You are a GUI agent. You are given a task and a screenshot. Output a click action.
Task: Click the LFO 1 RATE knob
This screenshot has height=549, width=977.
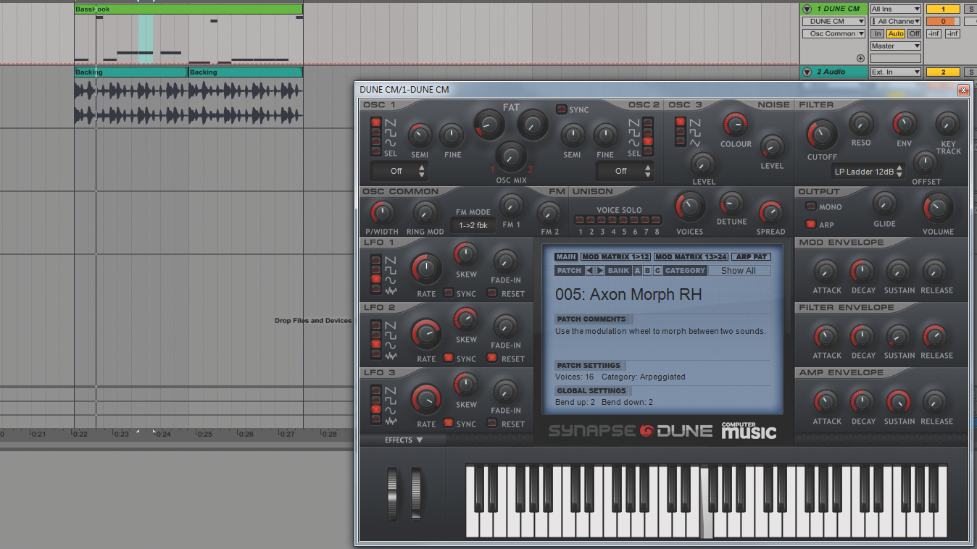pos(426,269)
